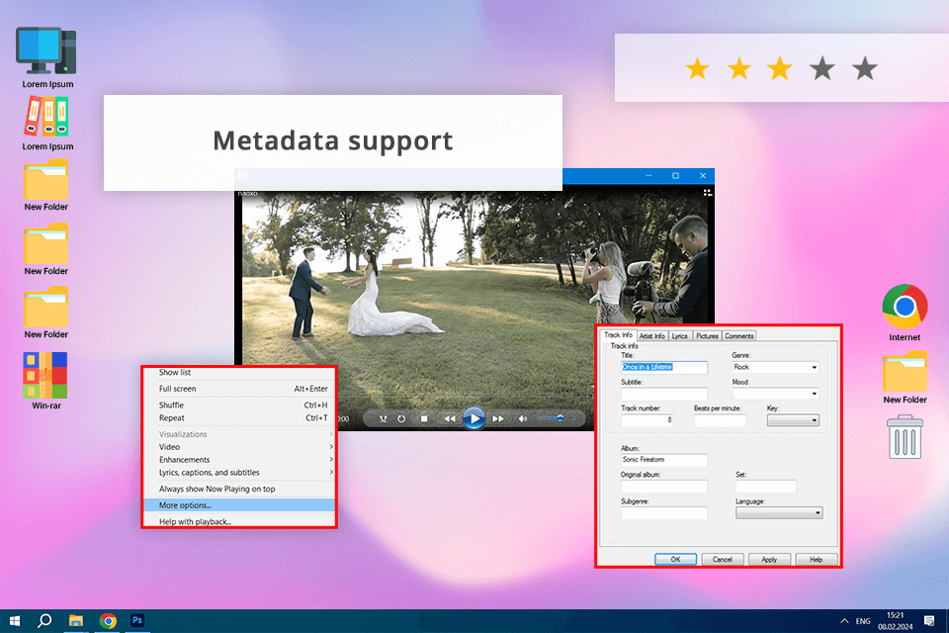The width and height of the screenshot is (949, 633).
Task: Click the Title input field
Action: coord(664,367)
